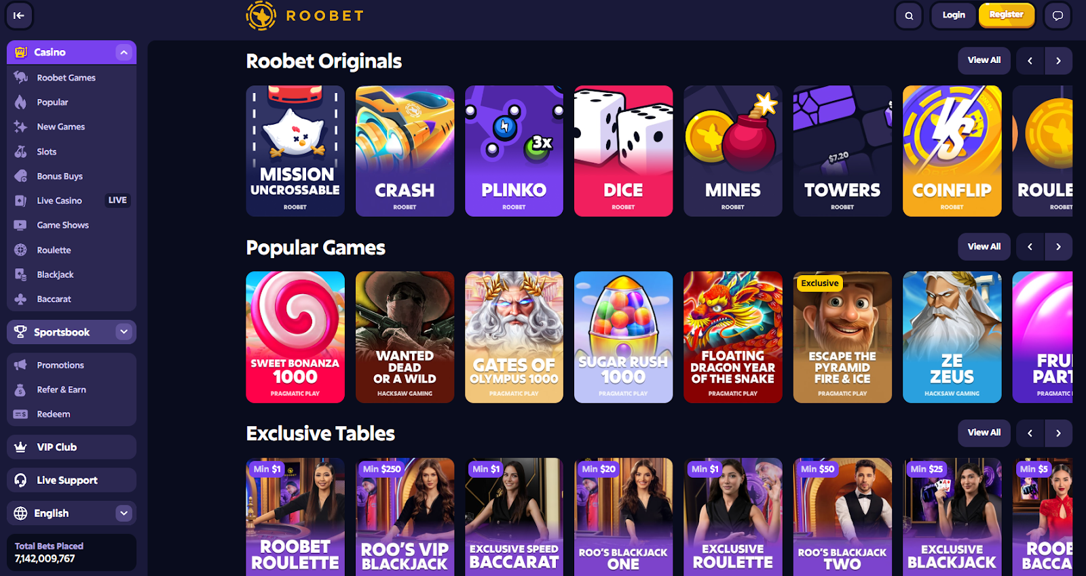The height and width of the screenshot is (576, 1086).
Task: Collapse the sidebar with the arrow icon
Action: click(19, 16)
